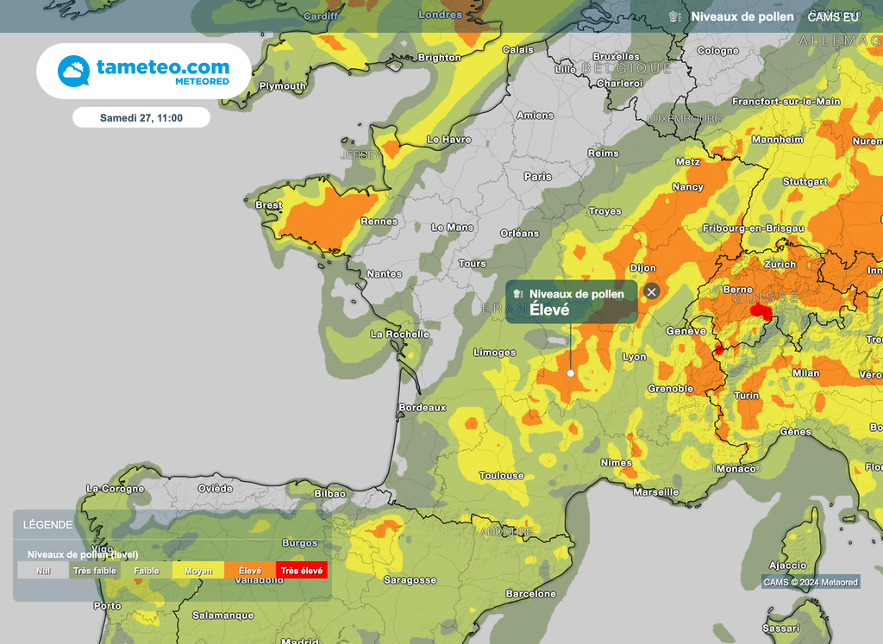Click the pollen icon inside the map popup
Screen dimensions: 883x644
point(518,294)
